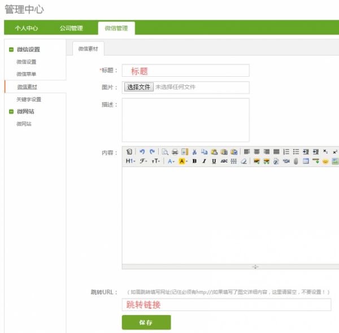
Task: Toggle bold formatting in editor
Action: 194,161
